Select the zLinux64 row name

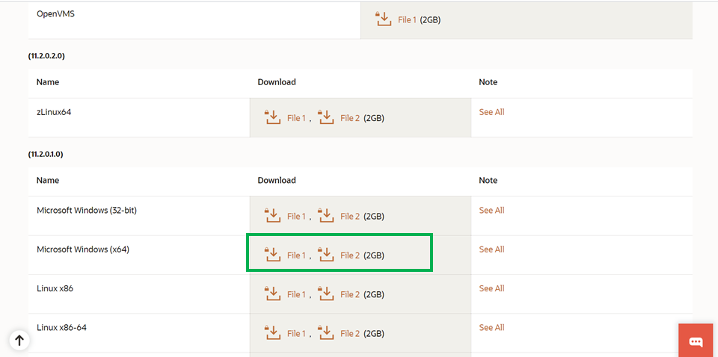[x=54, y=113]
